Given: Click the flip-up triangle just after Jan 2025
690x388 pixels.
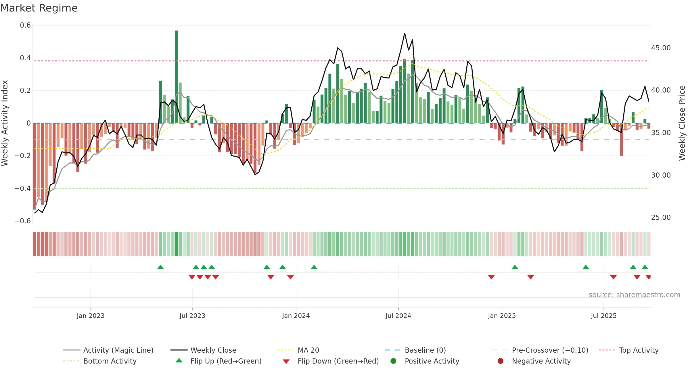Looking at the screenshot, I should (x=515, y=267).
